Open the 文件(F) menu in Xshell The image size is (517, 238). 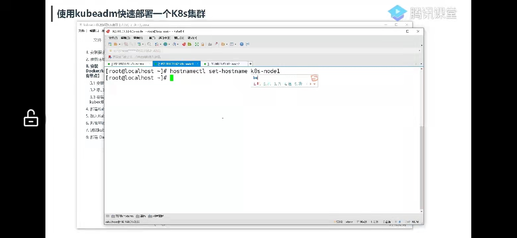tap(113, 38)
